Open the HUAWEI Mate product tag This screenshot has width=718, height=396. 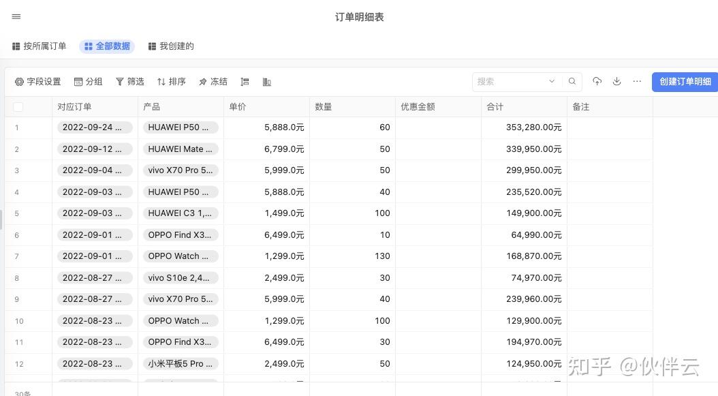coord(181,149)
